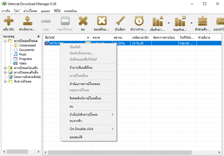Open Options with the wrench icon
The height and width of the screenshot is (156, 224).
pyautogui.click(x=120, y=21)
